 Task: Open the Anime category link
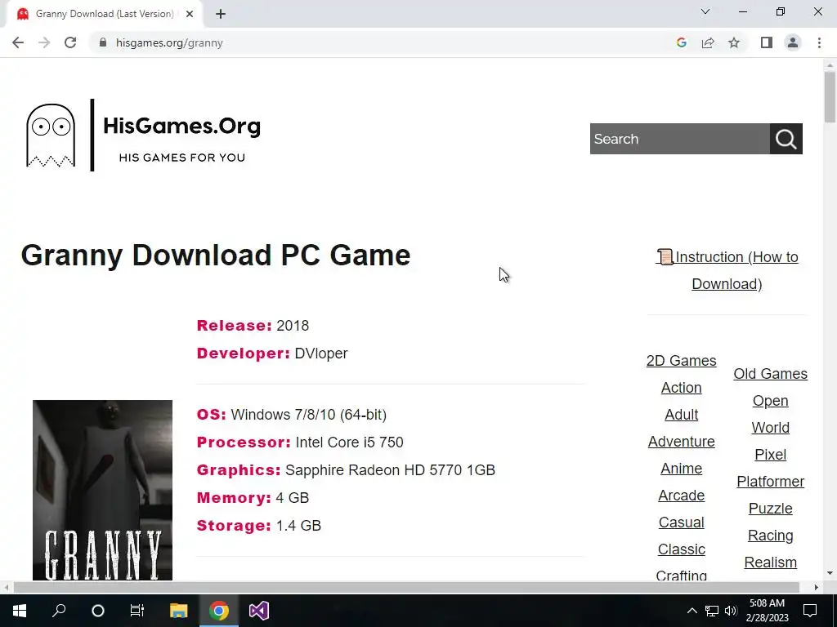681,468
